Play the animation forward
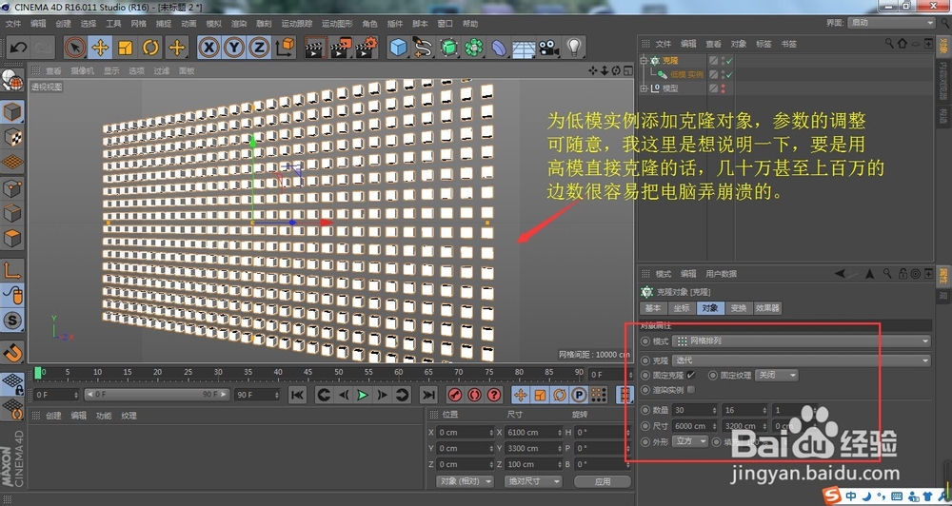The image size is (952, 506). pyautogui.click(x=363, y=395)
